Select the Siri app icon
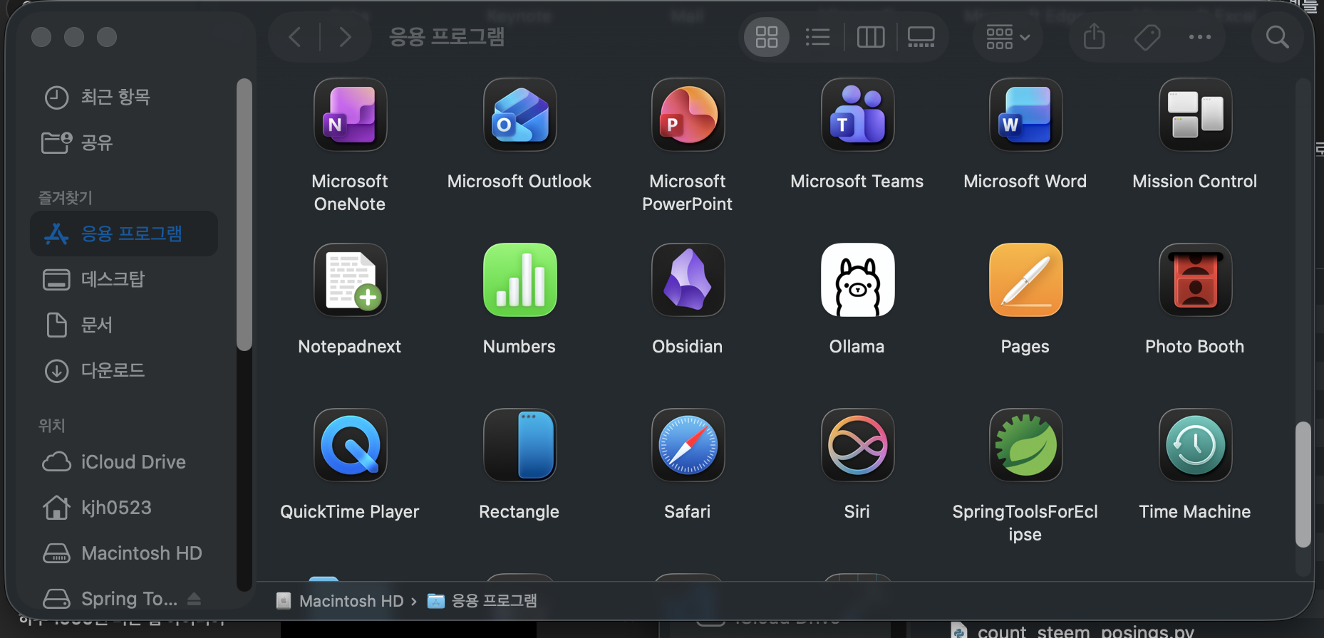This screenshot has width=1324, height=638. click(857, 445)
